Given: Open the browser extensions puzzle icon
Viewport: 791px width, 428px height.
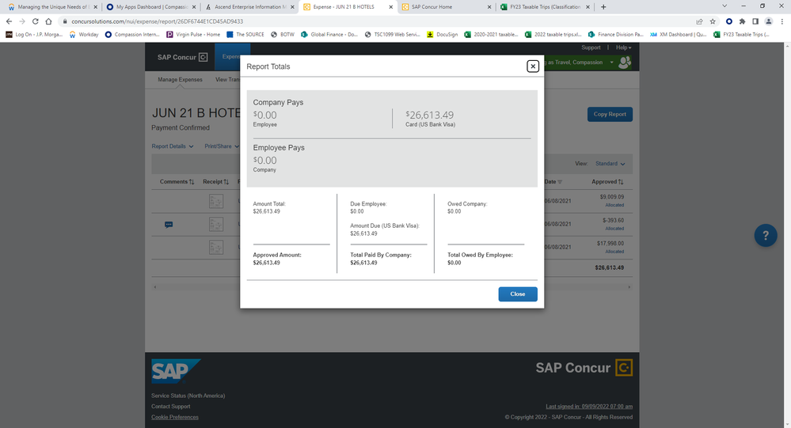Looking at the screenshot, I should pyautogui.click(x=742, y=21).
